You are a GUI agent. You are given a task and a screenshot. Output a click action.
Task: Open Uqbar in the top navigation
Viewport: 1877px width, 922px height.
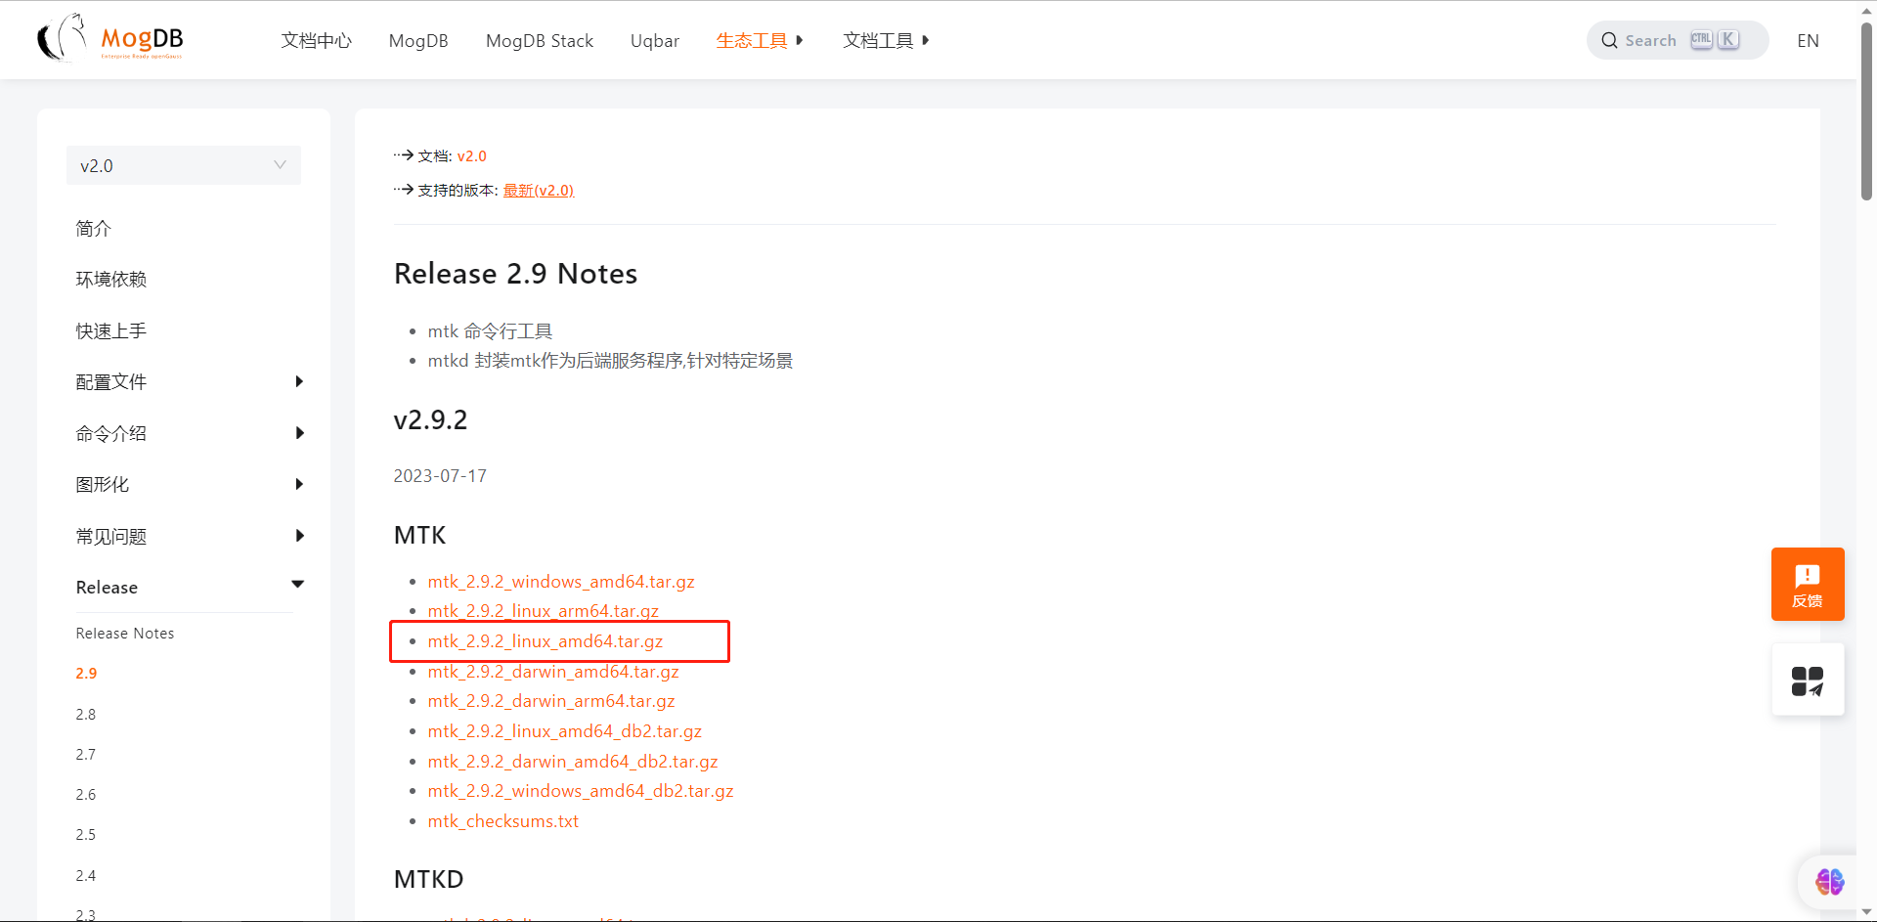tap(655, 40)
